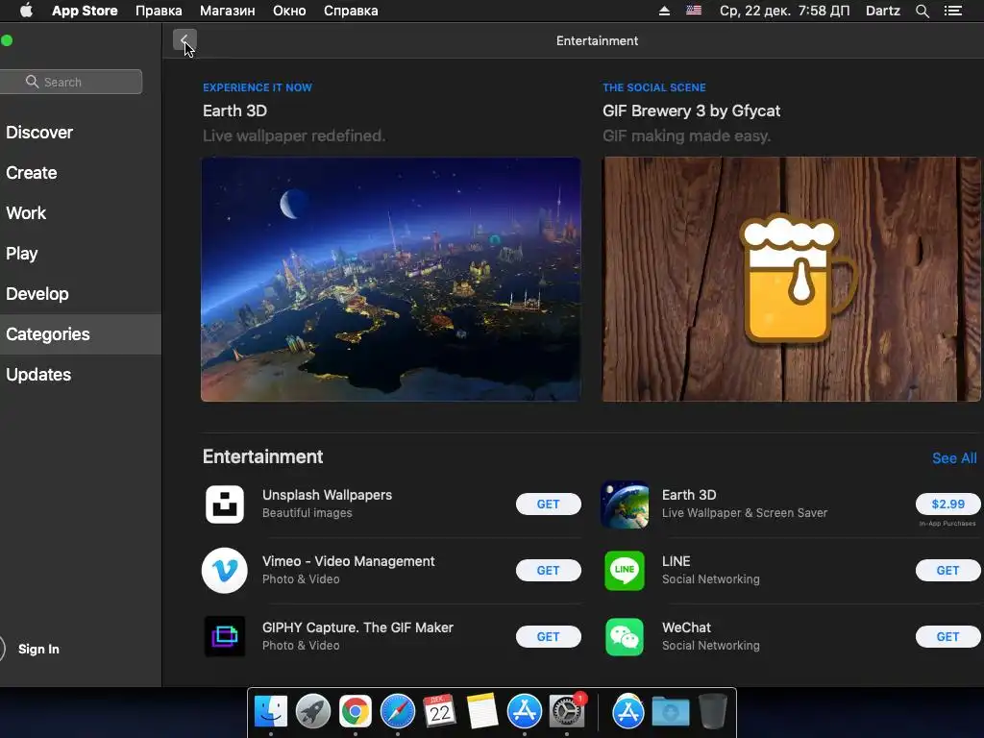Open Vimeo app icon
Screen dimensions: 984x738
coord(225,571)
